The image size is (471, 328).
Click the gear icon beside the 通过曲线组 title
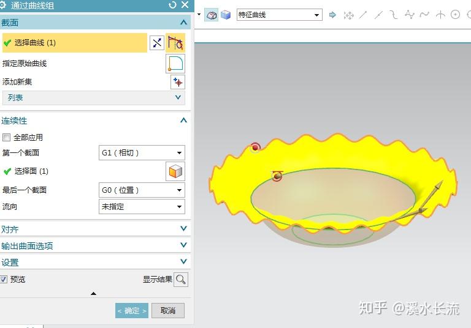[3, 5]
